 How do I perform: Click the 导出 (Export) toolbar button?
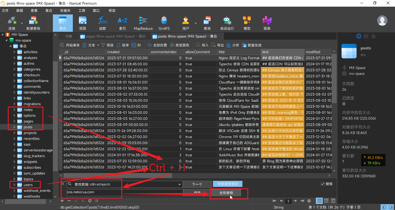[218, 45]
